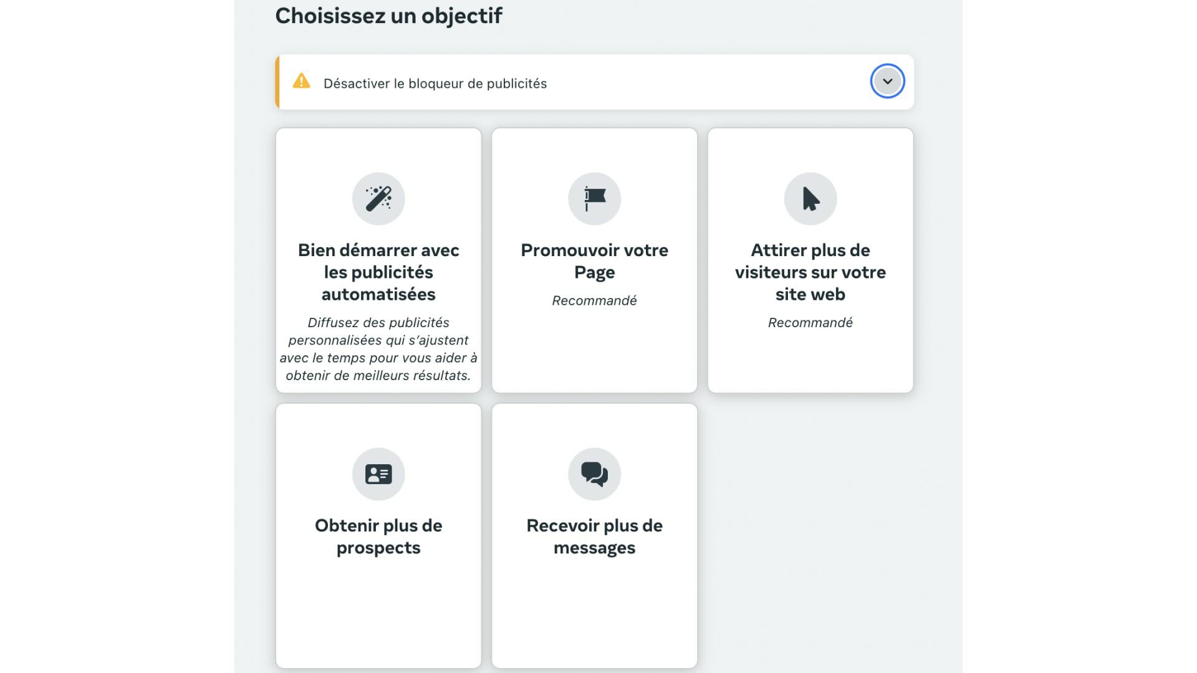Choose the "Obtenir plus de prospects" title
1197x673 pixels.
(378, 537)
